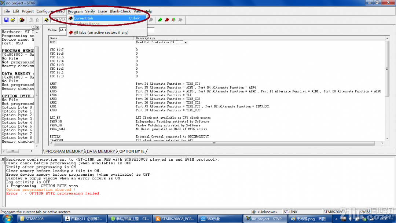This screenshot has height=223, width=396.
Task: Open the Blank-Check menu
Action: coord(120,11)
